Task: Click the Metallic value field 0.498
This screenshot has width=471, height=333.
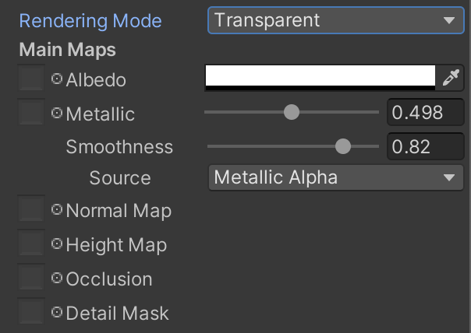Action: tap(425, 112)
